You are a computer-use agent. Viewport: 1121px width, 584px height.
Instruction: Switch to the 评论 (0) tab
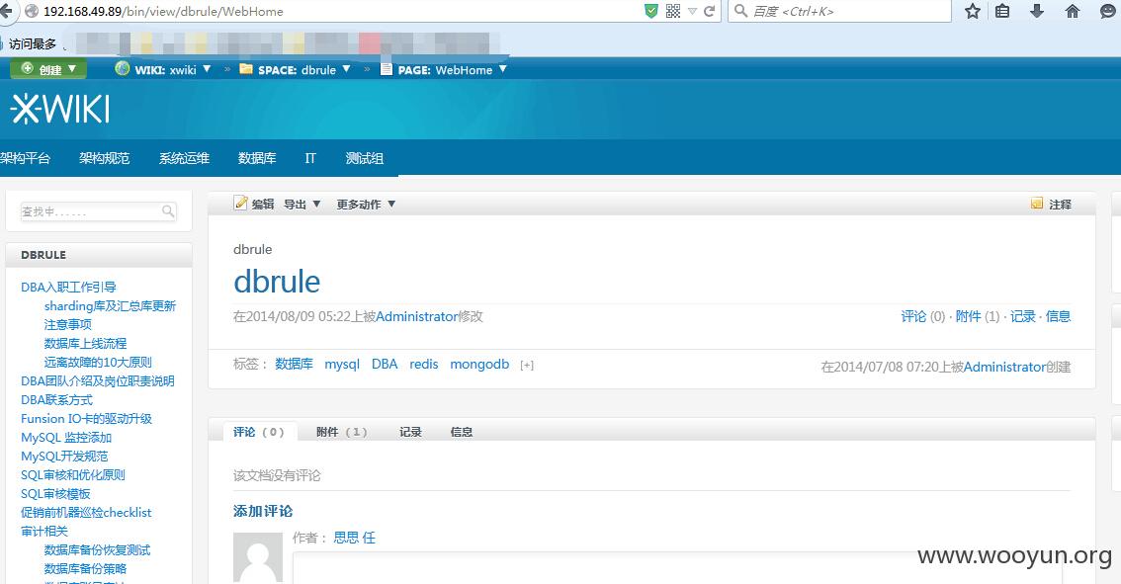259,432
